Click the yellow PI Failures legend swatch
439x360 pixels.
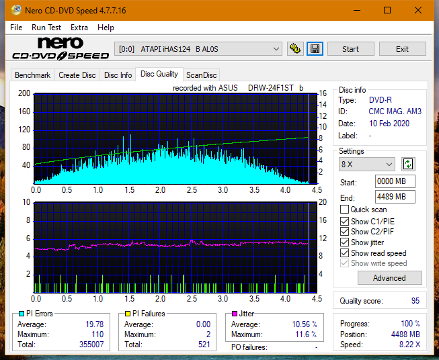click(x=128, y=314)
